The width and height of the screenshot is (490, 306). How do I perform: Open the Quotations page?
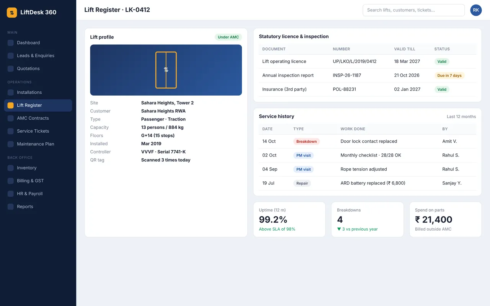pyautogui.click(x=38, y=69)
